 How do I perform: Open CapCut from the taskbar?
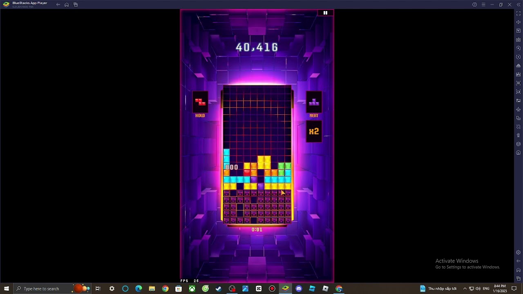pos(259,289)
